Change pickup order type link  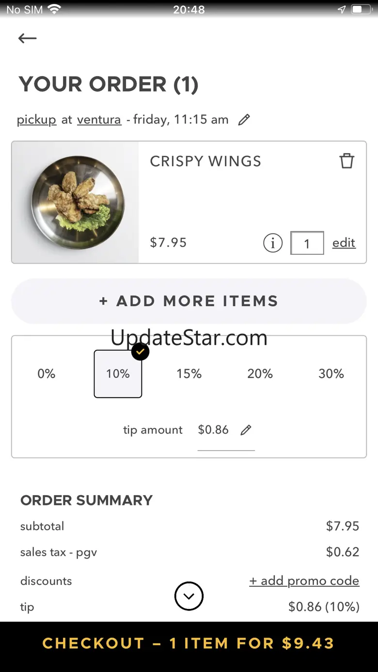coord(36,120)
